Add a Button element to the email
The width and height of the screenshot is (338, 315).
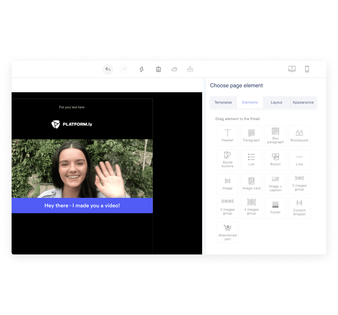pyautogui.click(x=275, y=160)
